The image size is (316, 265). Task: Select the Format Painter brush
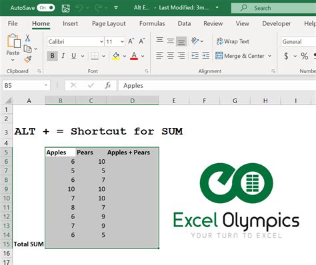pos(28,59)
